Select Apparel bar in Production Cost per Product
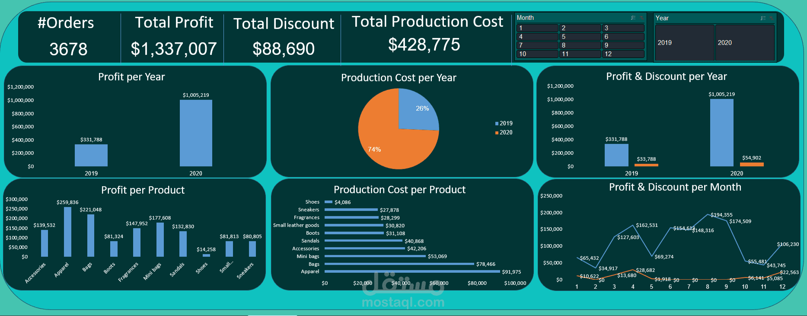The width and height of the screenshot is (807, 316). 412,271
